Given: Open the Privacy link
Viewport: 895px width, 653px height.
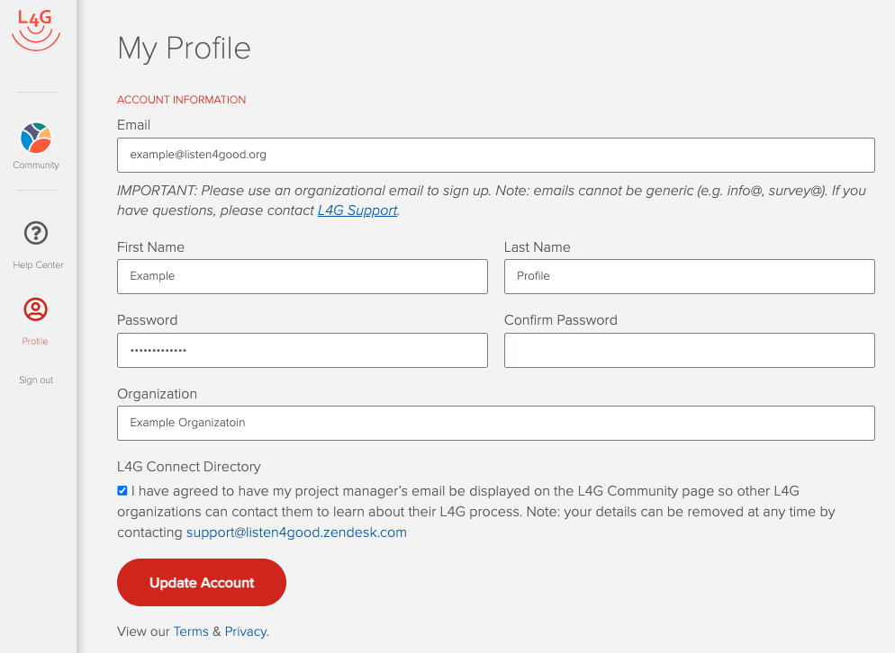Looking at the screenshot, I should [x=245, y=631].
